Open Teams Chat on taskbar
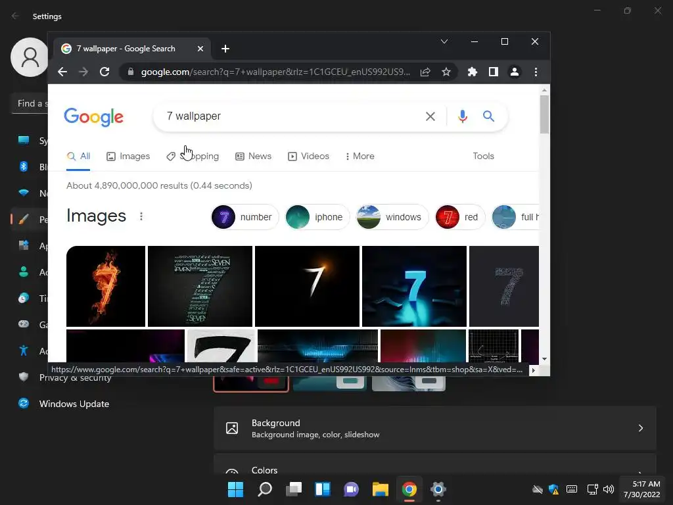 pyautogui.click(x=352, y=489)
